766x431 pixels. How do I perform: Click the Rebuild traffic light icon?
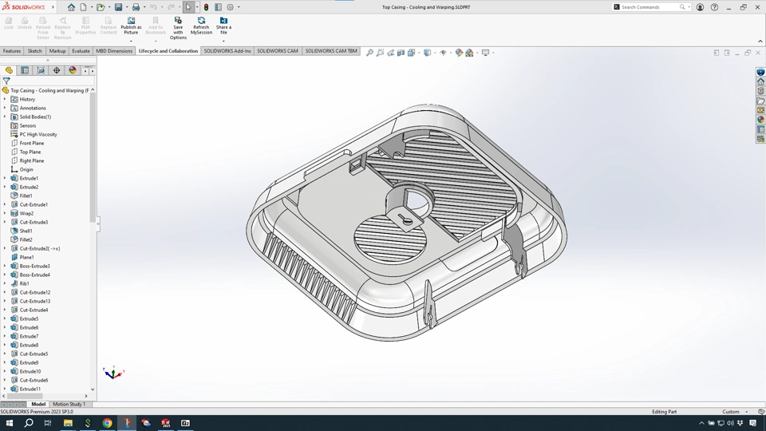(206, 7)
